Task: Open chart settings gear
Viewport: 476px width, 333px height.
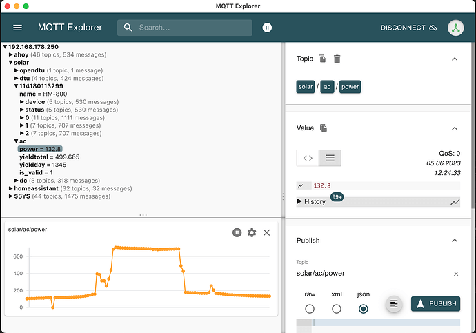Action: click(252, 232)
